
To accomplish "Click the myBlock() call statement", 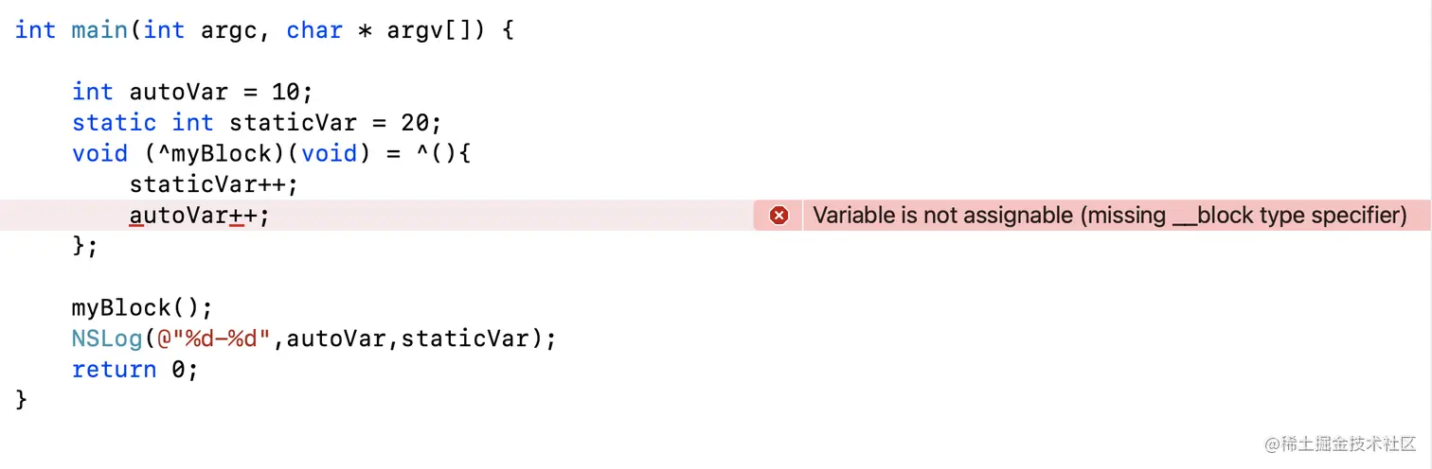I will (143, 308).
